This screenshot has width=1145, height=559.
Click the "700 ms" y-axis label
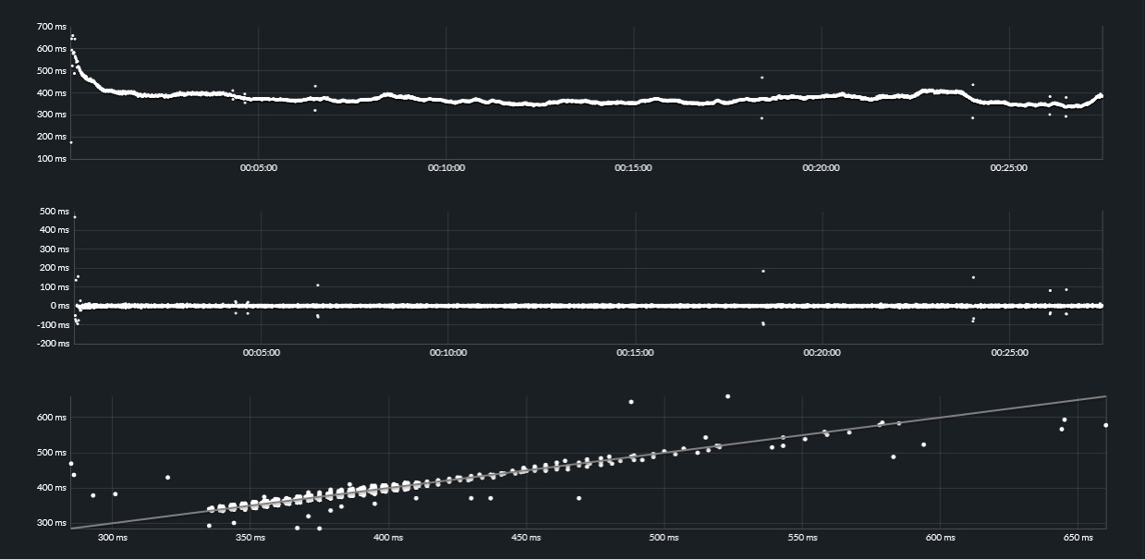click(x=52, y=26)
